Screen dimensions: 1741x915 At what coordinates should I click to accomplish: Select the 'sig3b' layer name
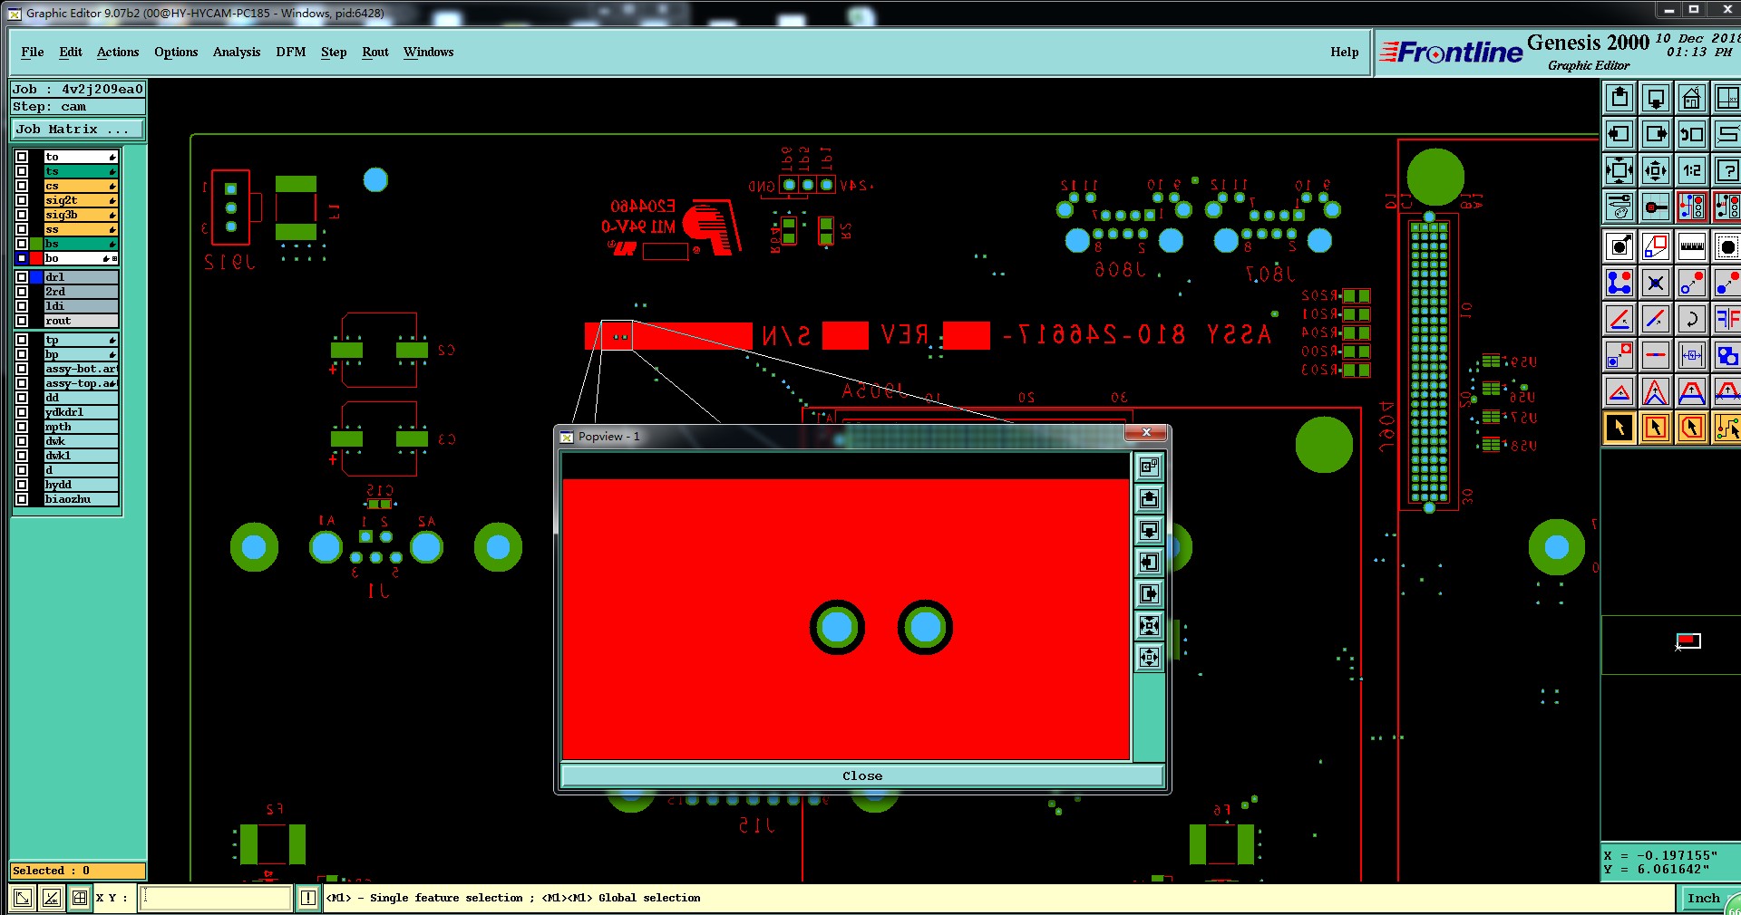pyautogui.click(x=81, y=215)
